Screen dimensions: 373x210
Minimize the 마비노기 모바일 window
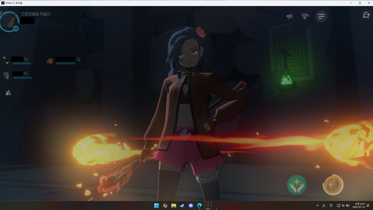click(x=351, y=3)
